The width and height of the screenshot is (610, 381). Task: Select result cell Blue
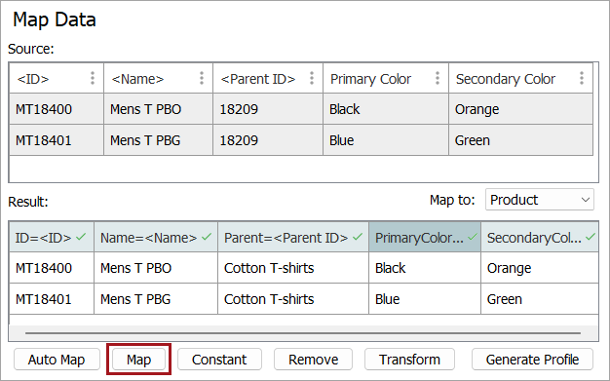pyautogui.click(x=425, y=299)
